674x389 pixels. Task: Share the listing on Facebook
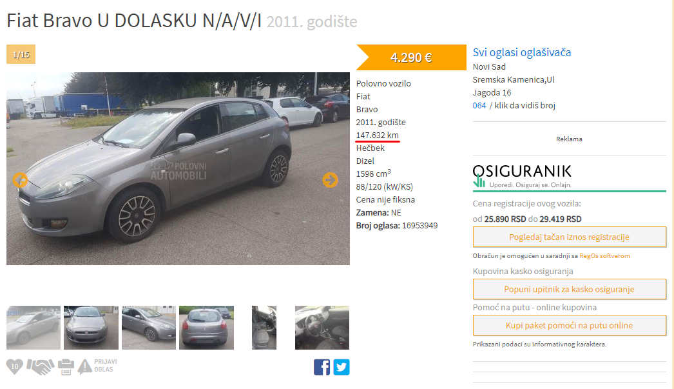322,367
